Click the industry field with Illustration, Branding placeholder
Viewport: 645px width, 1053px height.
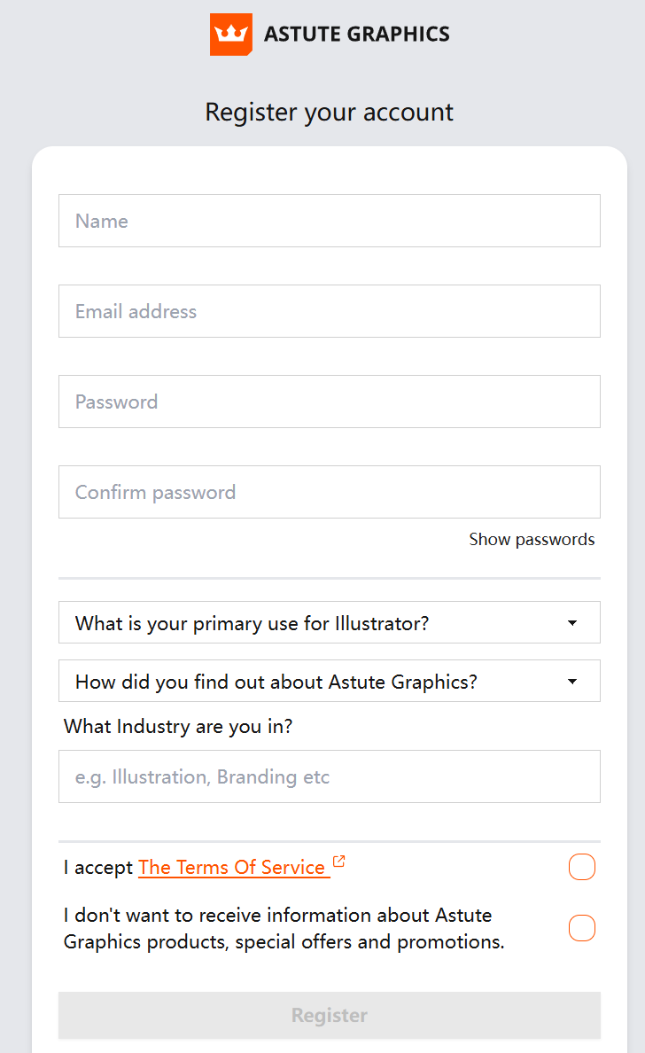(330, 776)
